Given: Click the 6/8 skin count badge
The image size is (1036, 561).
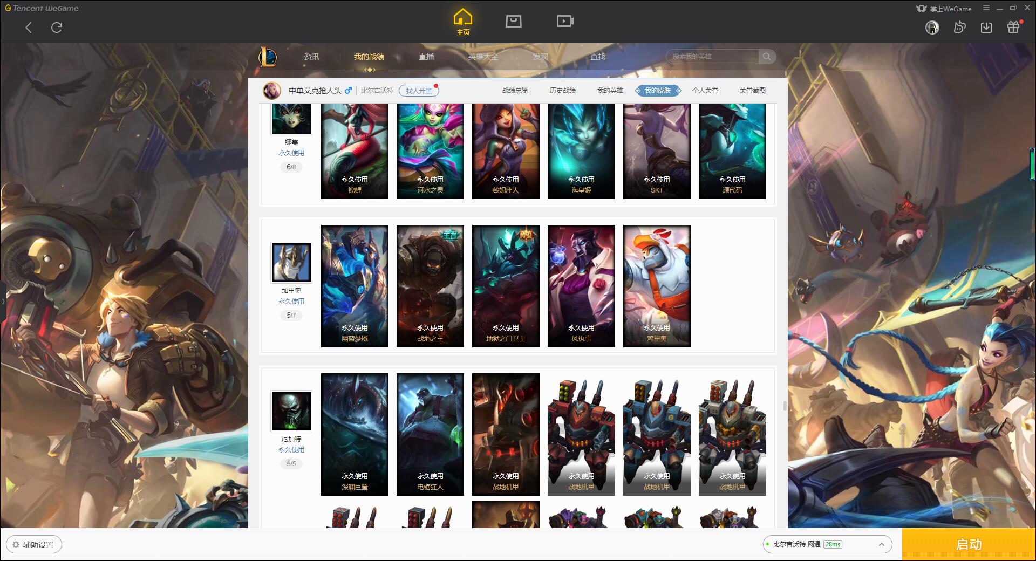Looking at the screenshot, I should click(291, 167).
